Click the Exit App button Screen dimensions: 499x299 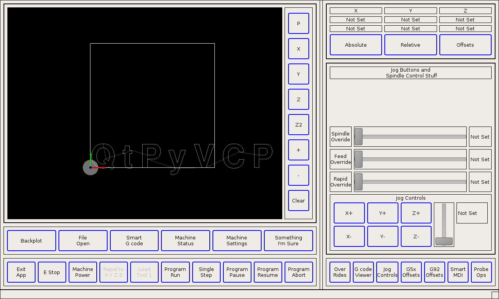point(21,272)
